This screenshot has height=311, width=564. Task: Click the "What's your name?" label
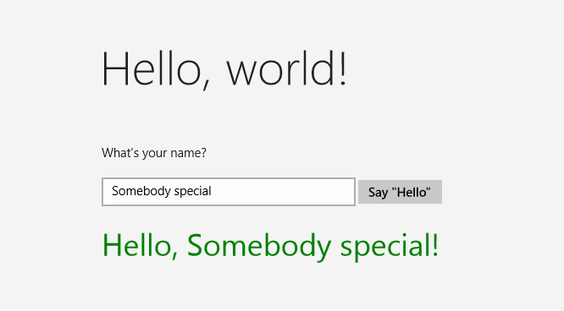click(x=154, y=153)
